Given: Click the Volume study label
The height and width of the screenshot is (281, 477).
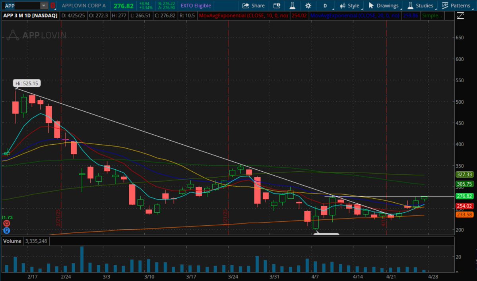Looking at the screenshot, I should 12,241.
